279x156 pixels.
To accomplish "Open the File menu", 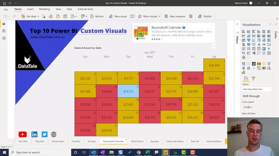I will pos(6,10).
